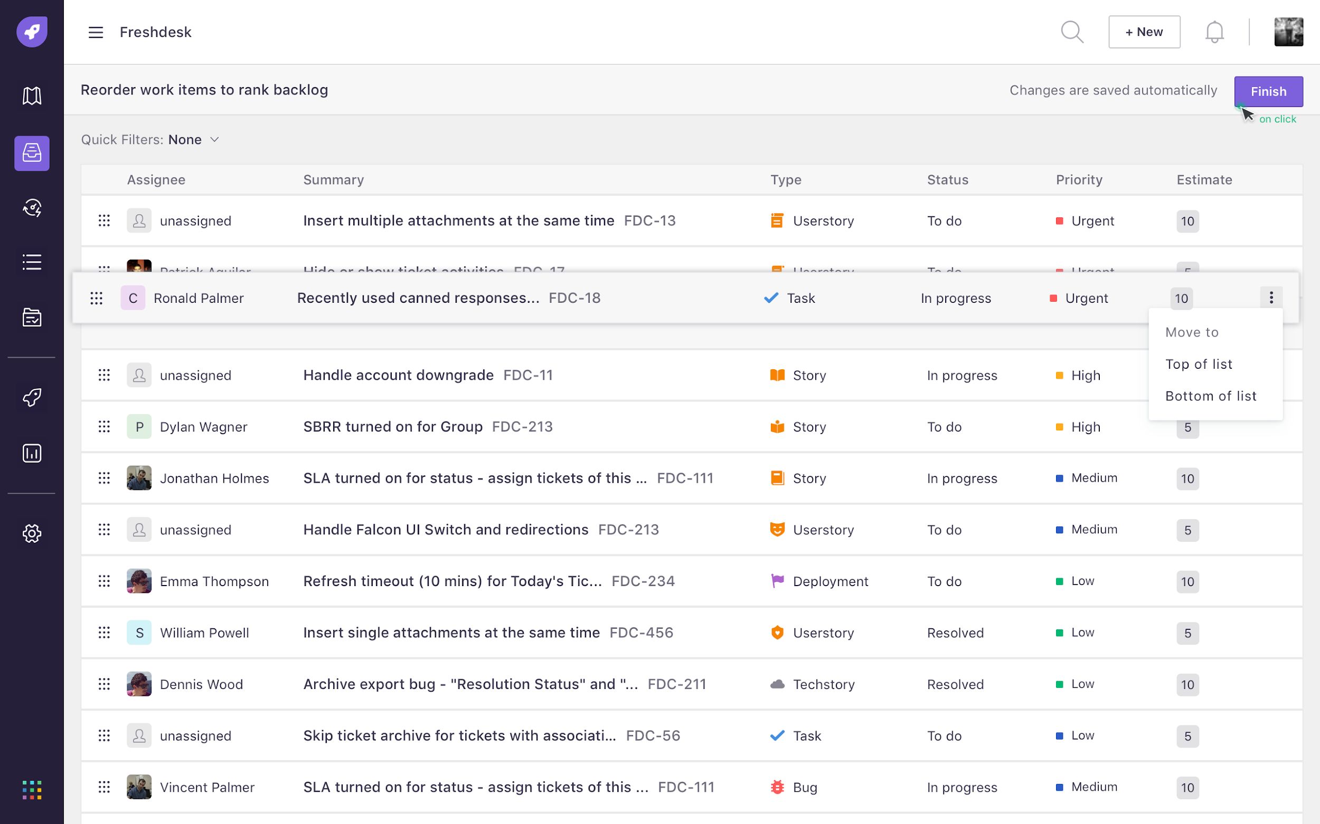
Task: Click the three-dot menu on FDC-18 row
Action: [x=1271, y=298]
